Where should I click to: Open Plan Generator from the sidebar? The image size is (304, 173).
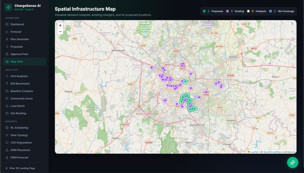[x=25, y=39]
